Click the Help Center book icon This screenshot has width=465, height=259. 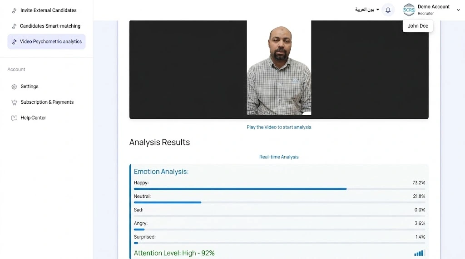14,118
